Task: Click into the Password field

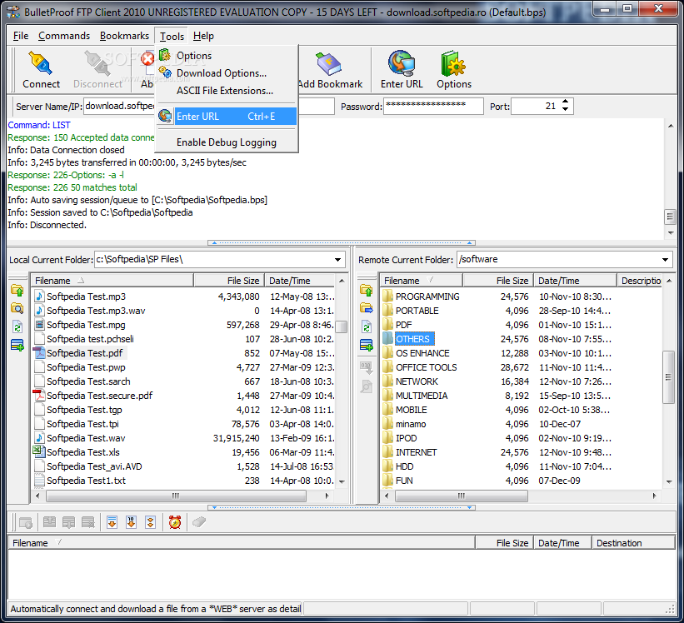Action: pos(433,106)
